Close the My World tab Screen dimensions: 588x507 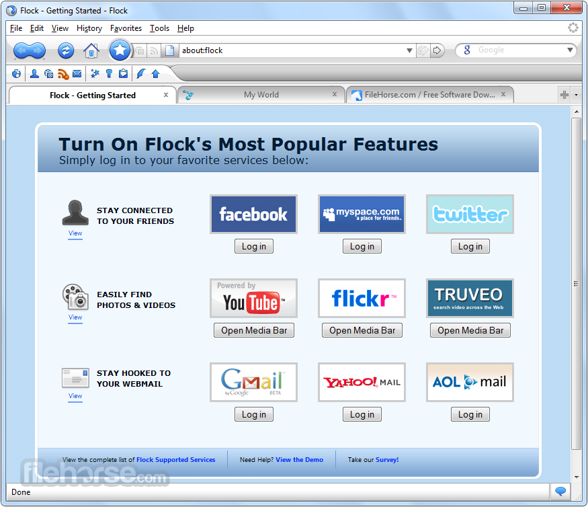click(x=335, y=94)
